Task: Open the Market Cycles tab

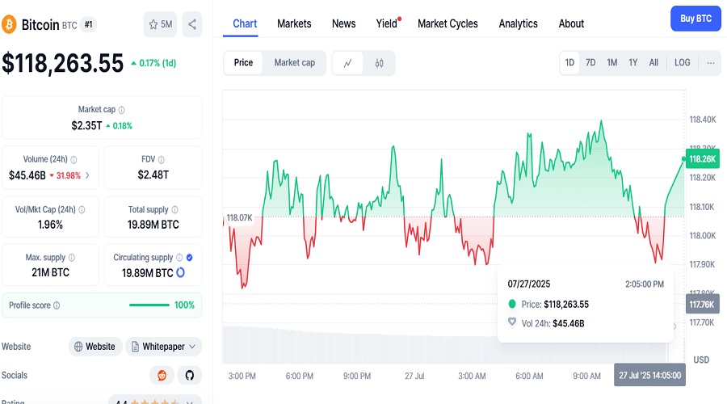Action: [448, 23]
